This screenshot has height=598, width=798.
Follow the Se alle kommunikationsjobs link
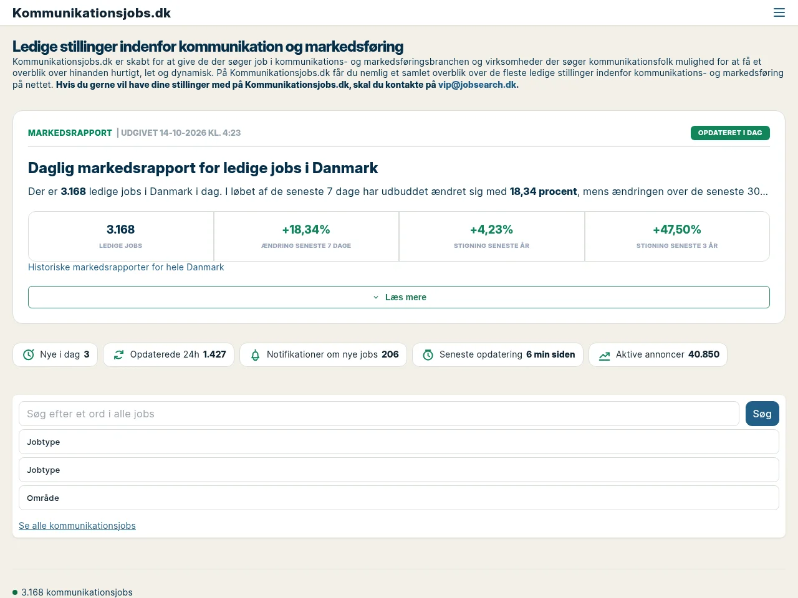77,526
